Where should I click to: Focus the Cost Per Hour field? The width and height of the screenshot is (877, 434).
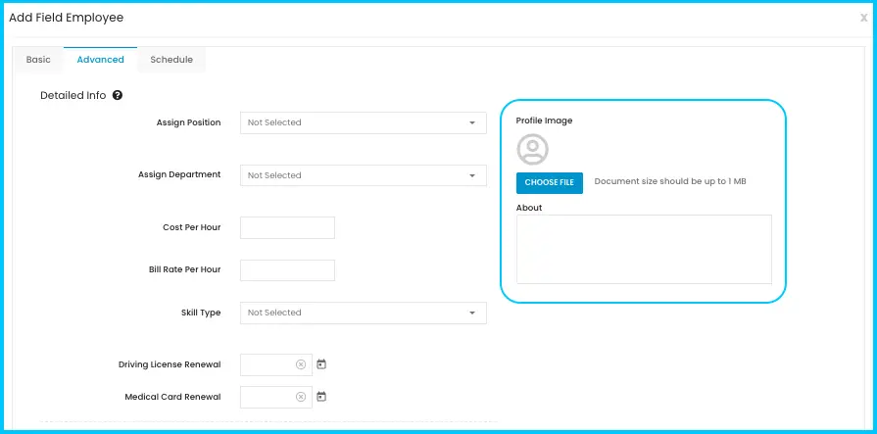click(287, 227)
